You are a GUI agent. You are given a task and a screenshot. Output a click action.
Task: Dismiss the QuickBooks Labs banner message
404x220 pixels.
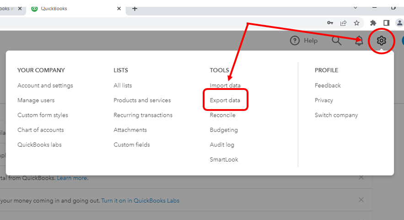[361, 200]
